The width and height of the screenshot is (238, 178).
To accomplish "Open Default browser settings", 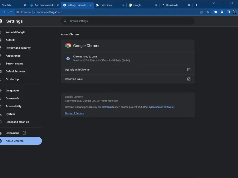I will [15, 71].
